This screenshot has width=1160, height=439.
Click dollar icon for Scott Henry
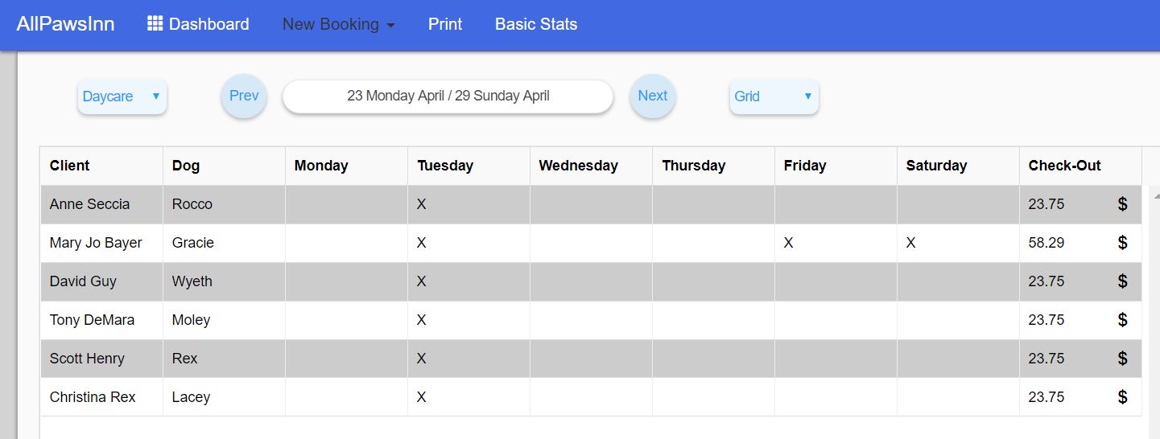pyautogui.click(x=1123, y=359)
